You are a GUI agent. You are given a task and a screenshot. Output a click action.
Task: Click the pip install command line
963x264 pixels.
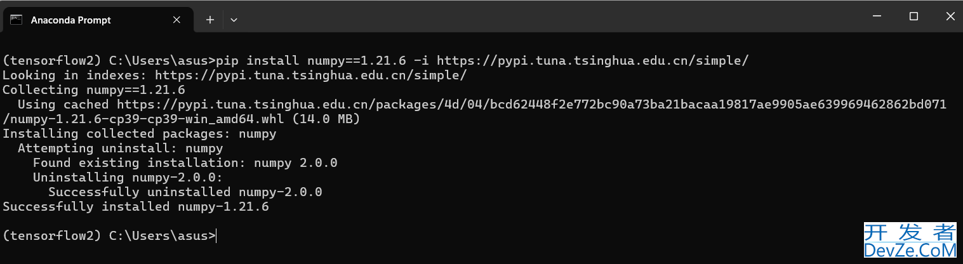[376, 61]
